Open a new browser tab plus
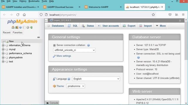188x105 pixels. pos(169,7)
